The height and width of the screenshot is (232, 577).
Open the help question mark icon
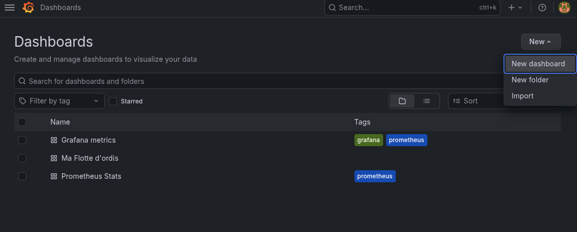pos(542,8)
